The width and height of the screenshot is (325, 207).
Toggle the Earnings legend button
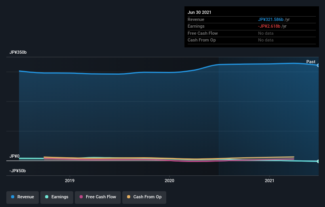(57, 197)
